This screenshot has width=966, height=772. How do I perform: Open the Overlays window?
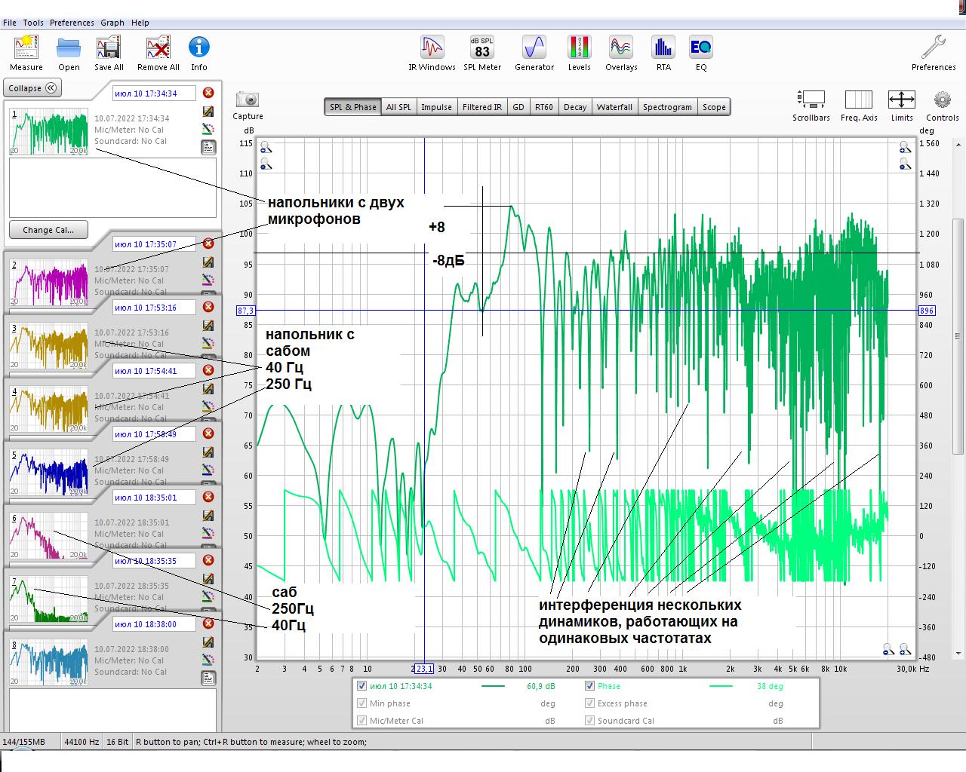[x=620, y=48]
